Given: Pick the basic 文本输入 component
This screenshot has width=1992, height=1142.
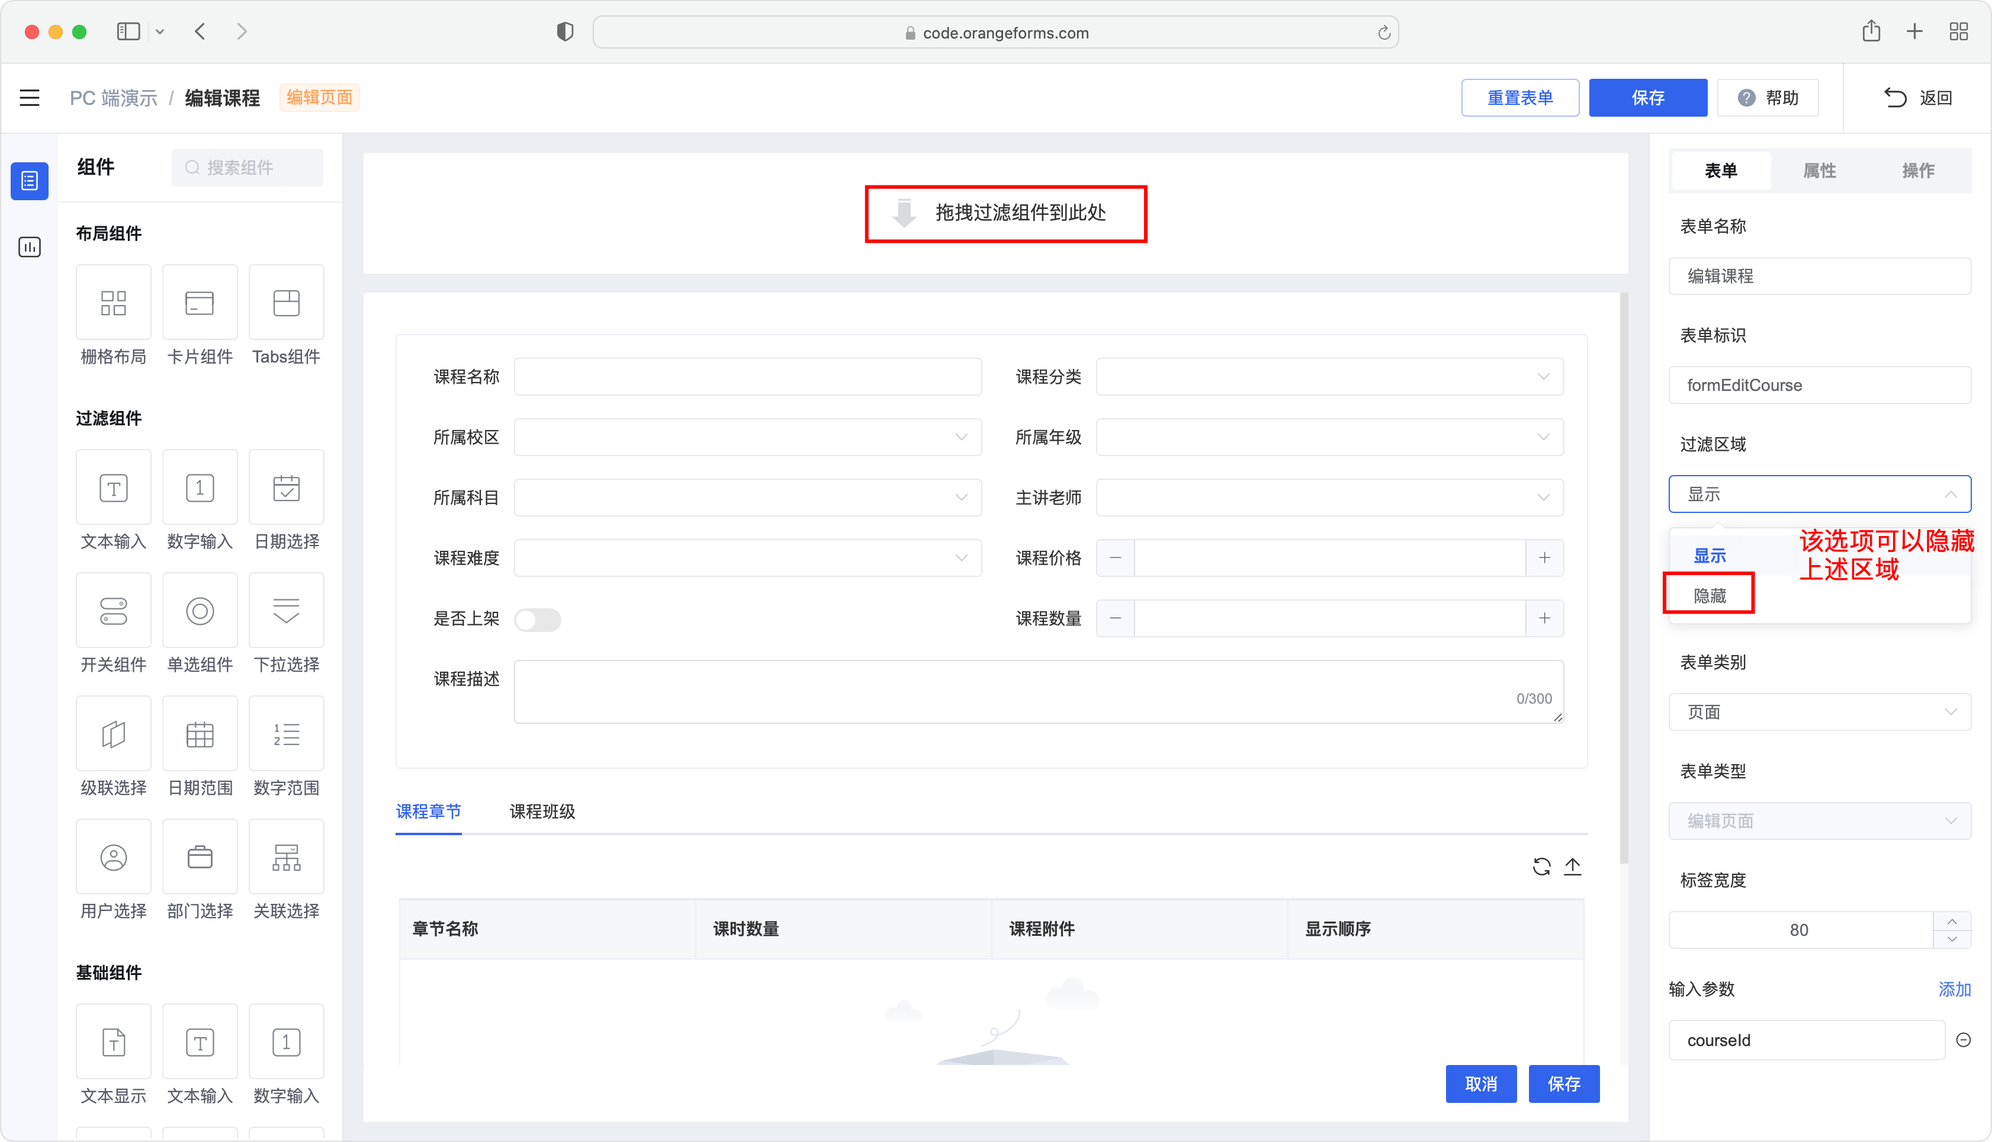Looking at the screenshot, I should [199, 1042].
